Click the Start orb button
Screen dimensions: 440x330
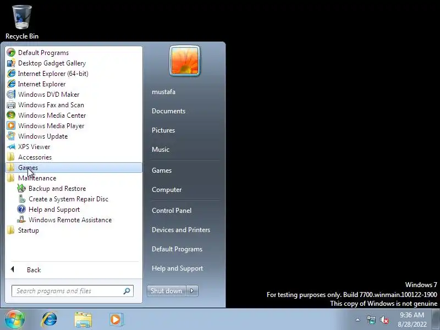pos(15,320)
